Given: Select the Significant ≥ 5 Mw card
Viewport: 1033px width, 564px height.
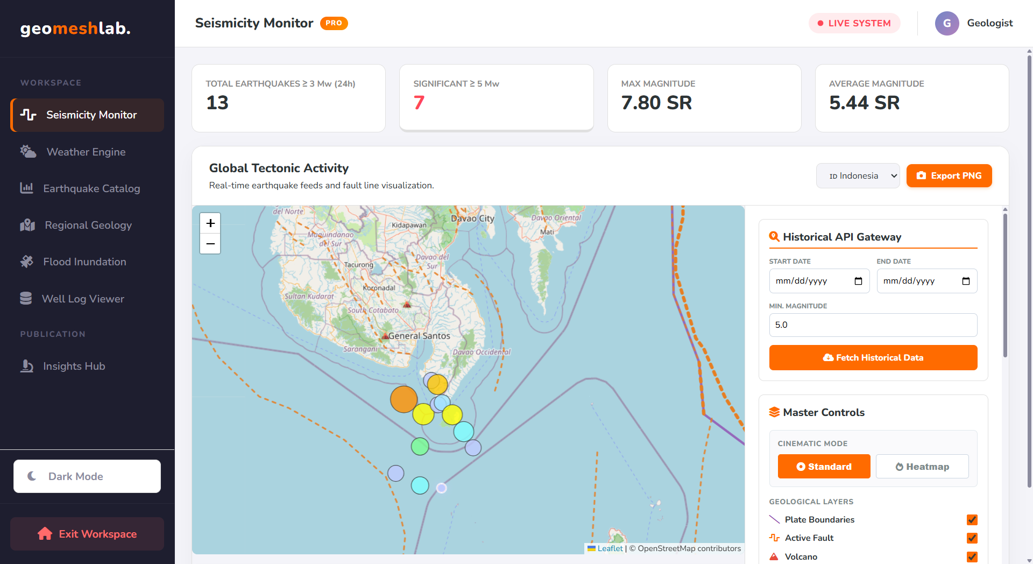Looking at the screenshot, I should 496,98.
